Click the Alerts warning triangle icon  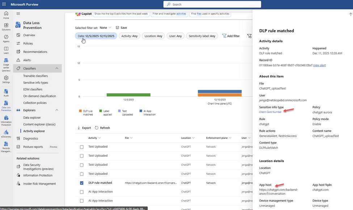point(18,60)
